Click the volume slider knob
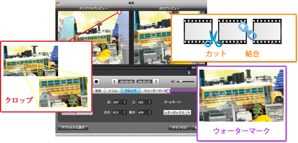This screenshot has width=298, height=143. (x=181, y=82)
